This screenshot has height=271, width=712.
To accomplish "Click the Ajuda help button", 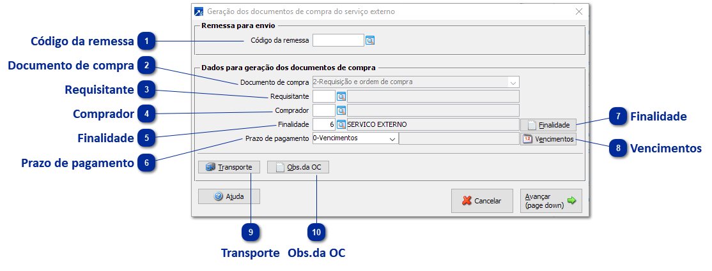I will pos(229,197).
